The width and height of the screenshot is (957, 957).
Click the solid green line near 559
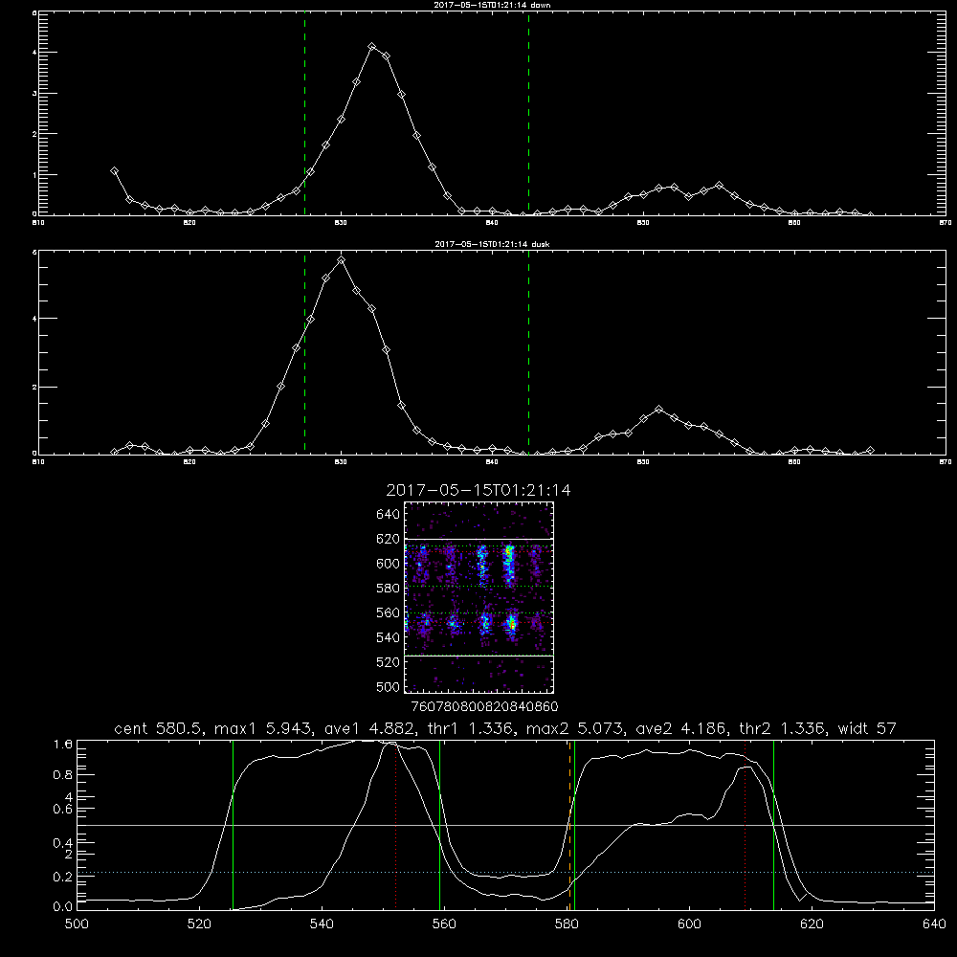coord(439,825)
